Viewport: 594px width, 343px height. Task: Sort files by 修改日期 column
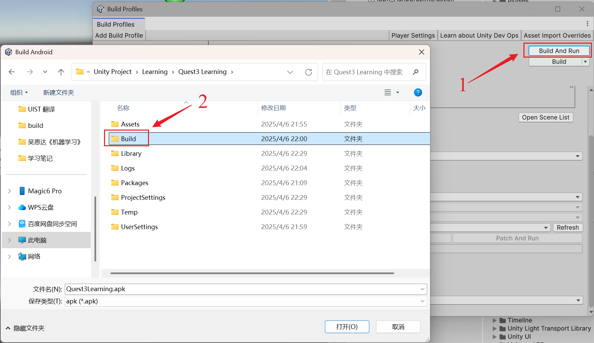[273, 108]
